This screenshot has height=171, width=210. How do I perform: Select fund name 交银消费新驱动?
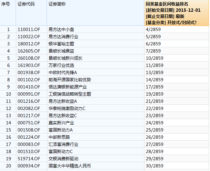[x=64, y=159]
